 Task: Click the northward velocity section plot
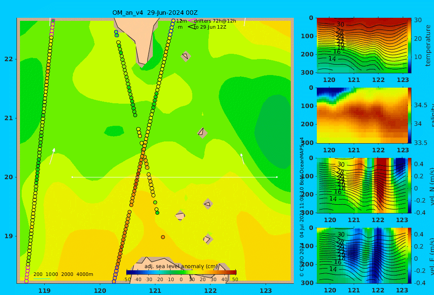click(x=362, y=185)
